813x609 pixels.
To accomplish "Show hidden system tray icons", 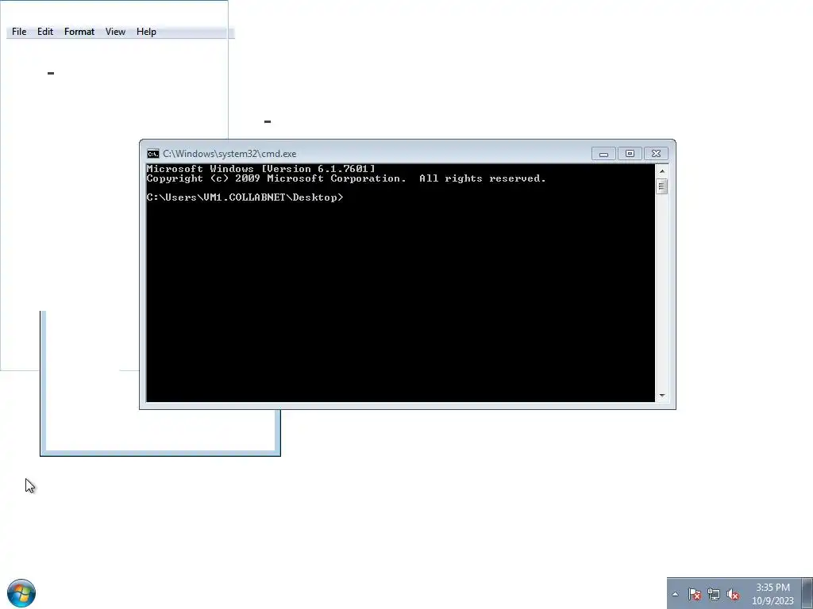I will coord(675,594).
